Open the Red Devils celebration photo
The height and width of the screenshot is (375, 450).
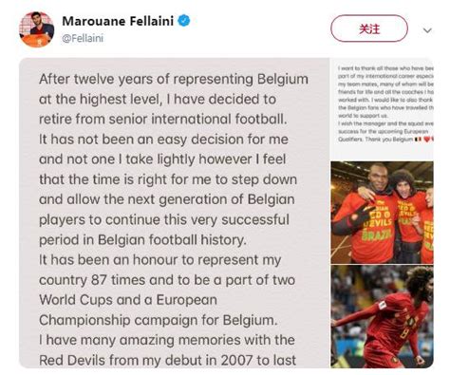point(382,213)
